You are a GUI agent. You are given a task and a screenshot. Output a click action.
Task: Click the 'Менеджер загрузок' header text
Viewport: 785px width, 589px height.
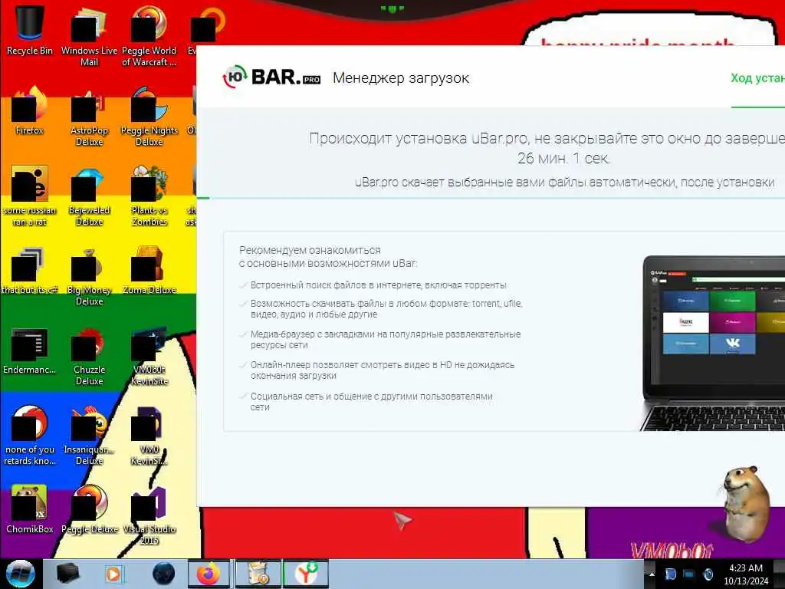click(x=401, y=78)
